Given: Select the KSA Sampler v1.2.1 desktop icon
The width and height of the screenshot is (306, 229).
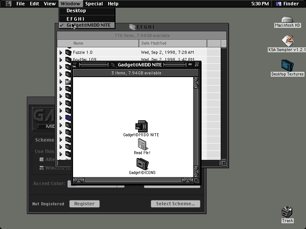Looking at the screenshot, I should click(288, 41).
